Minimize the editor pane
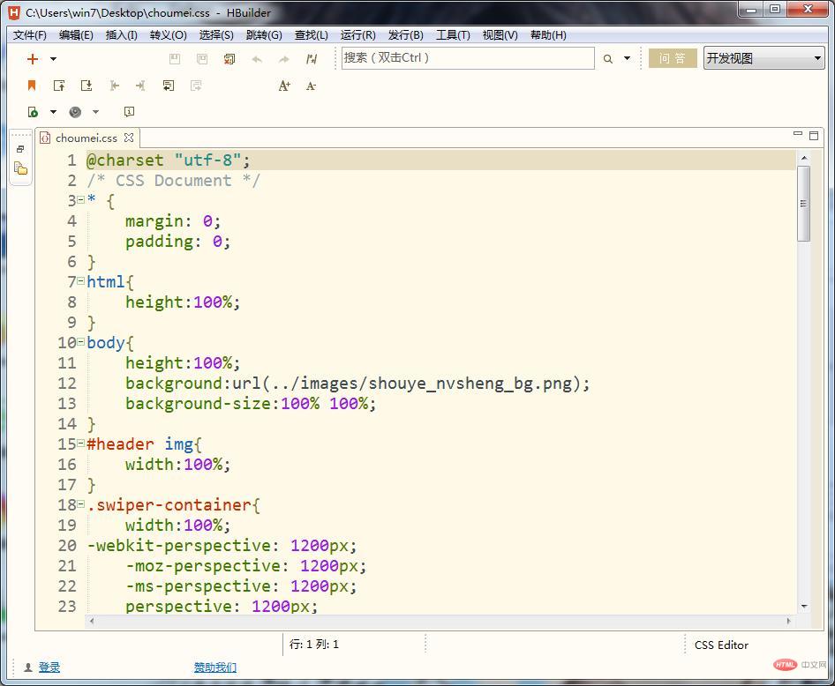 (798, 134)
